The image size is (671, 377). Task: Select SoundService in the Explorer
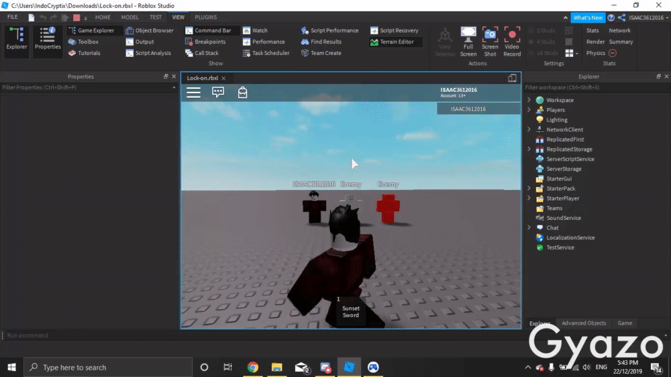(x=563, y=218)
